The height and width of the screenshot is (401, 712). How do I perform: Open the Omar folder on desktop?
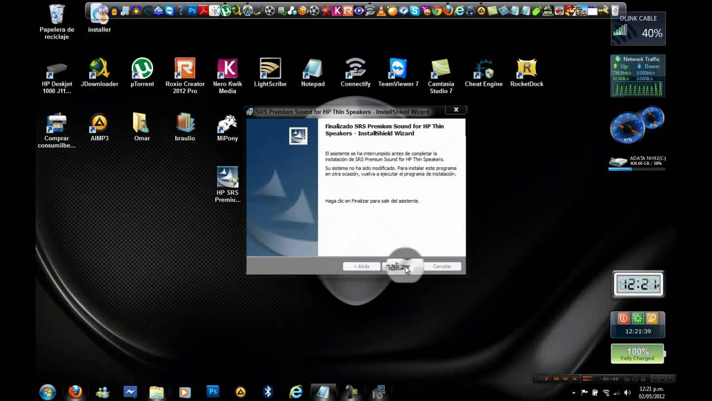coord(142,128)
